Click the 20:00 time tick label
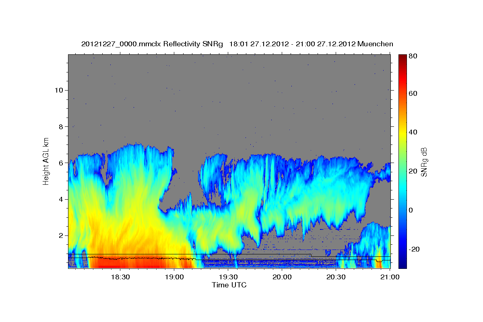The image size is (483, 322). click(x=282, y=277)
